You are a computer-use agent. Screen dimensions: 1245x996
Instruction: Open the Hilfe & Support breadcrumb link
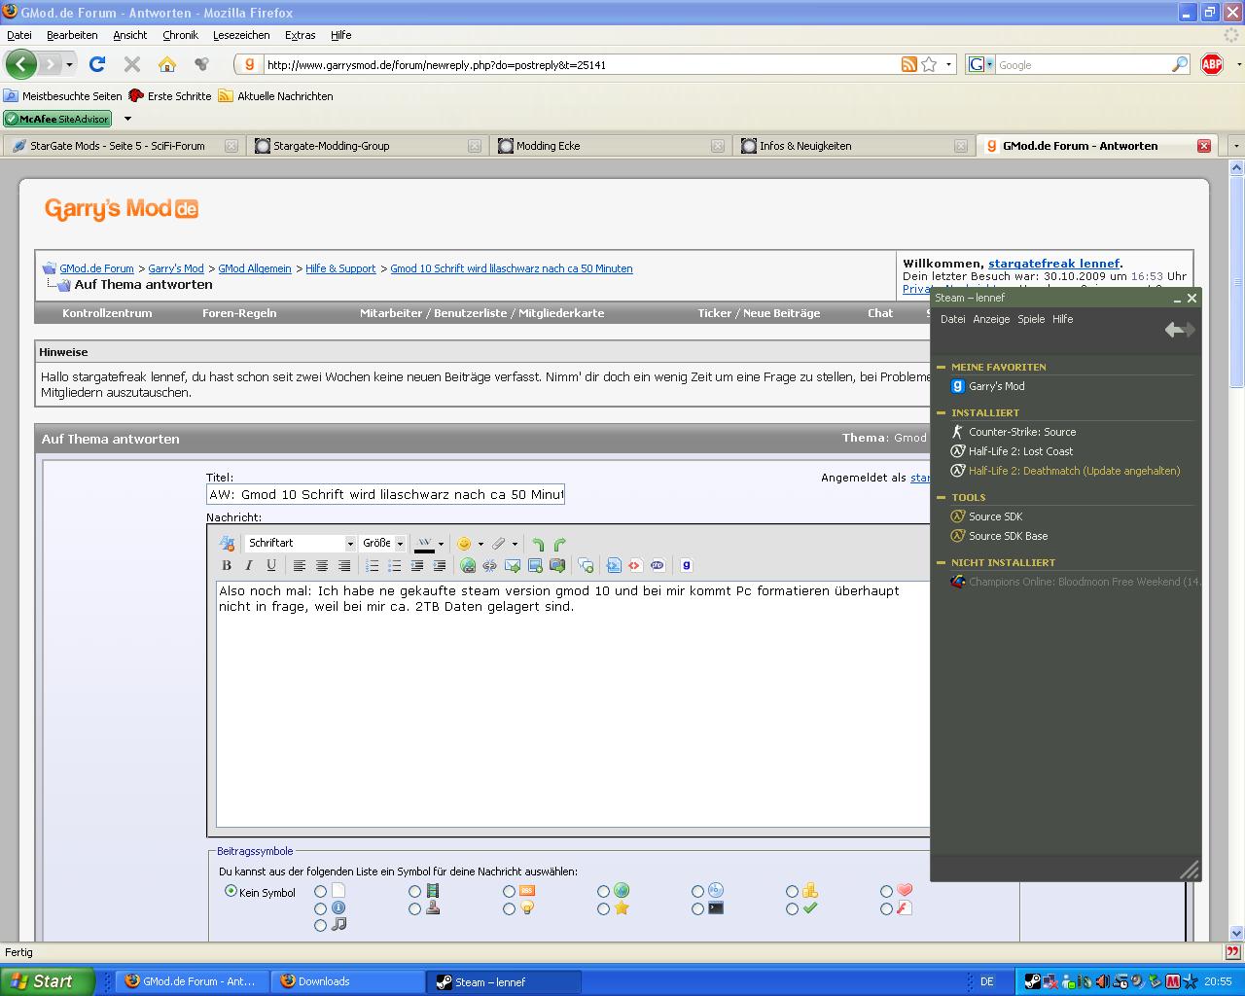tap(340, 268)
